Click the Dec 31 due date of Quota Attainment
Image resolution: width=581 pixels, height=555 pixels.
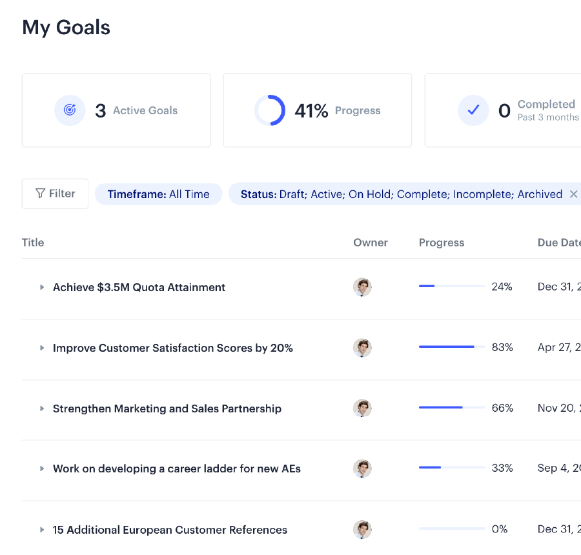(559, 287)
